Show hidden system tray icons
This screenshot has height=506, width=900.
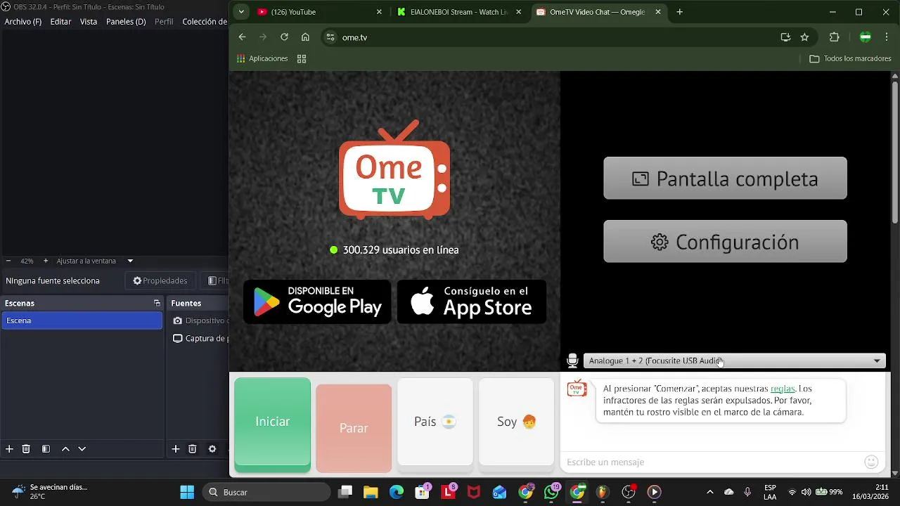(x=709, y=492)
